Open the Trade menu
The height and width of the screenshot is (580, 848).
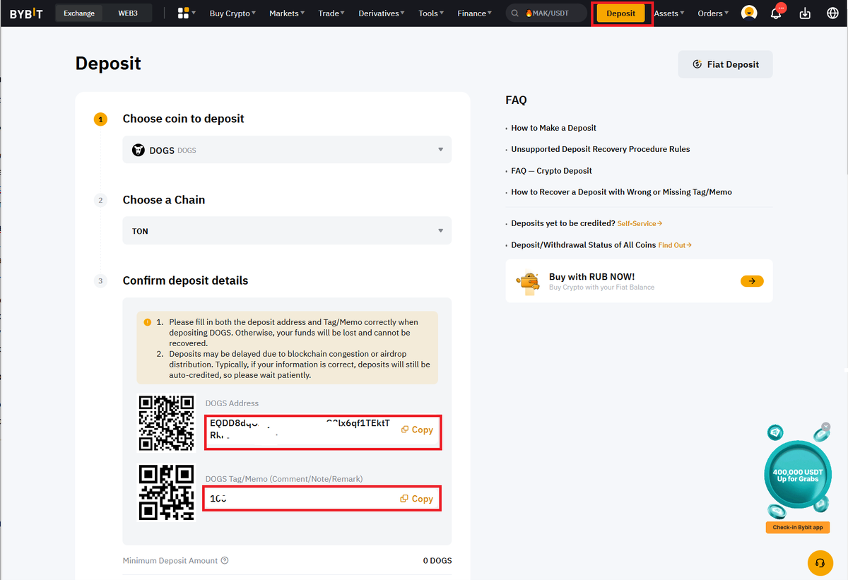(331, 13)
